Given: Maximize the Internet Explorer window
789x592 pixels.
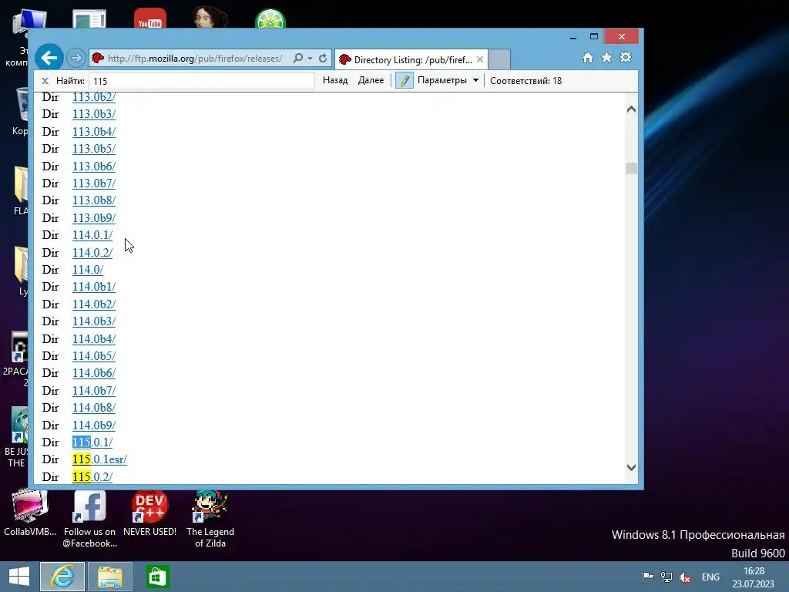Looking at the screenshot, I should 594,37.
